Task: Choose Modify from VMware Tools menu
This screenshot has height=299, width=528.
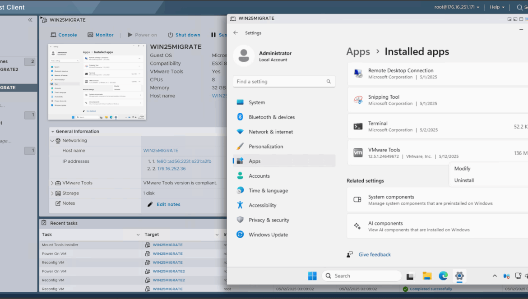Action: 462,169
